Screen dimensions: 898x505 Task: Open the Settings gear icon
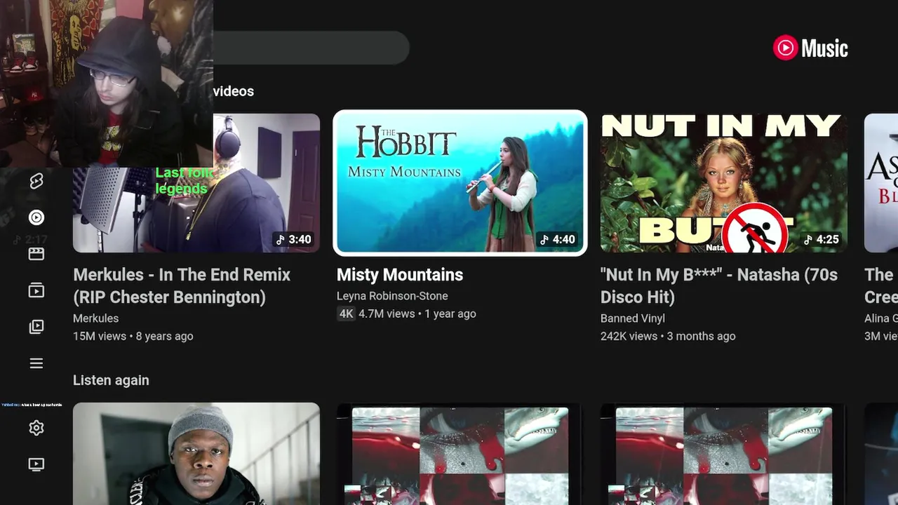click(36, 428)
